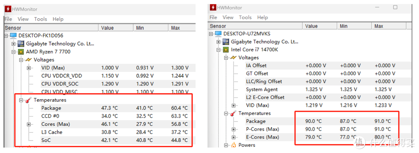Click the right window's Temperatures thermometer icon

(233, 113)
